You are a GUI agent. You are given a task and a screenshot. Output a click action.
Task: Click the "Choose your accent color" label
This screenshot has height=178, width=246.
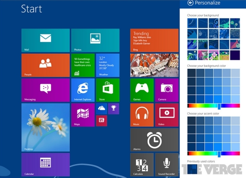click(203, 114)
